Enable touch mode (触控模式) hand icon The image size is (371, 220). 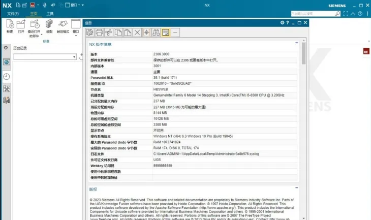pyautogui.click(x=63, y=24)
